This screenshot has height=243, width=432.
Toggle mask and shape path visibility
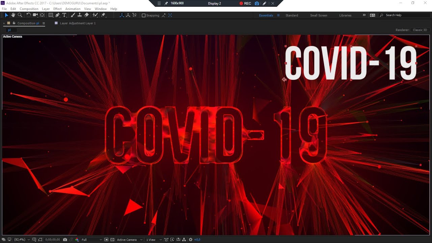(40, 240)
